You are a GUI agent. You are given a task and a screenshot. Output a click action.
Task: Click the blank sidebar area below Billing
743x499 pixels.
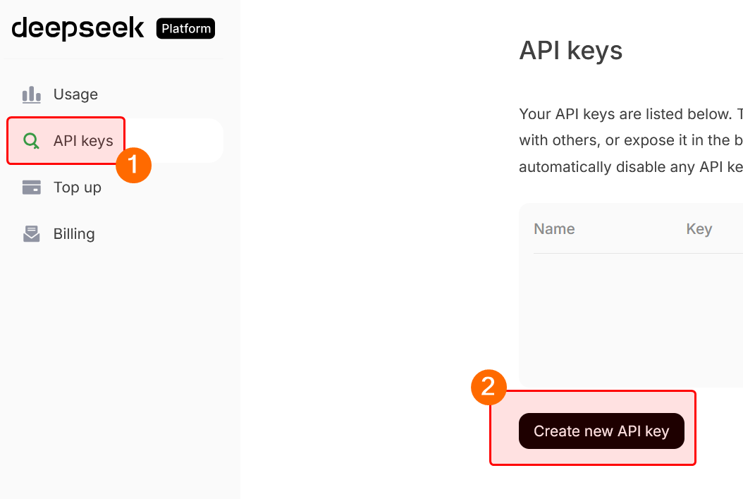(x=120, y=366)
